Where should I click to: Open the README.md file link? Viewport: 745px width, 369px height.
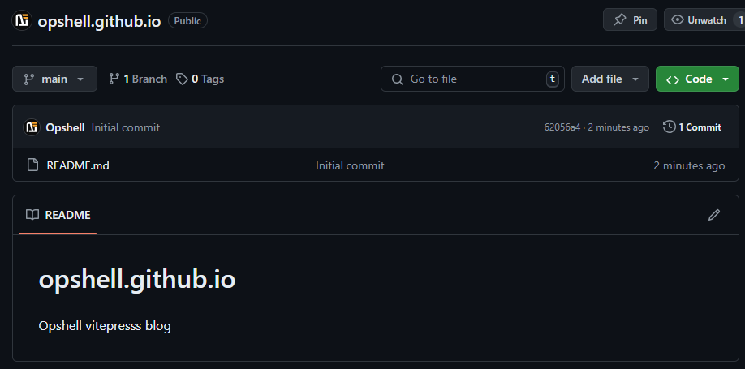pos(78,165)
